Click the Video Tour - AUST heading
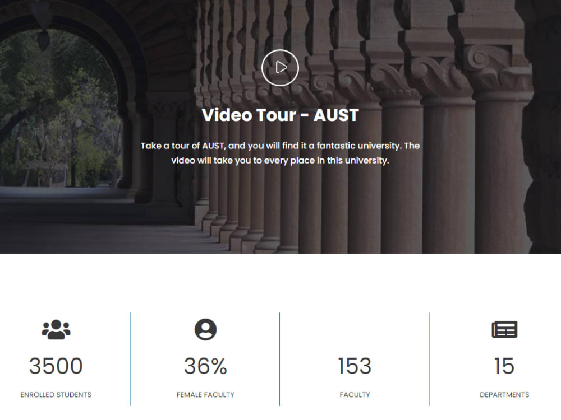This screenshot has height=420, width=561. coord(280,115)
